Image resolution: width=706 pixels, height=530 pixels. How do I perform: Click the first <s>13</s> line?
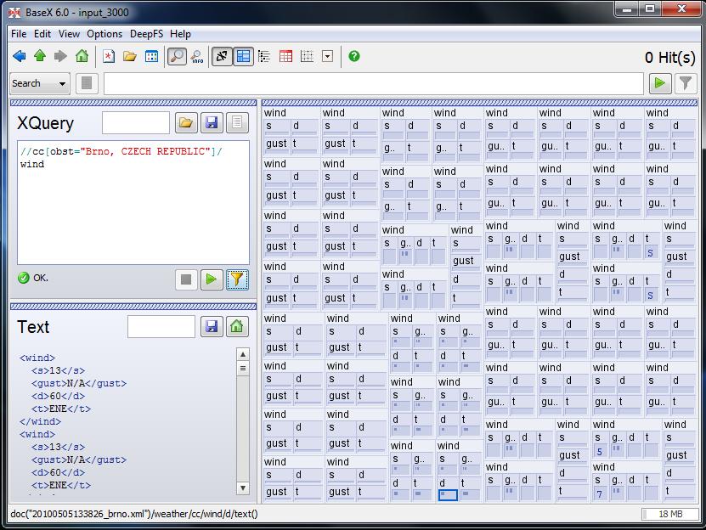pos(58,370)
